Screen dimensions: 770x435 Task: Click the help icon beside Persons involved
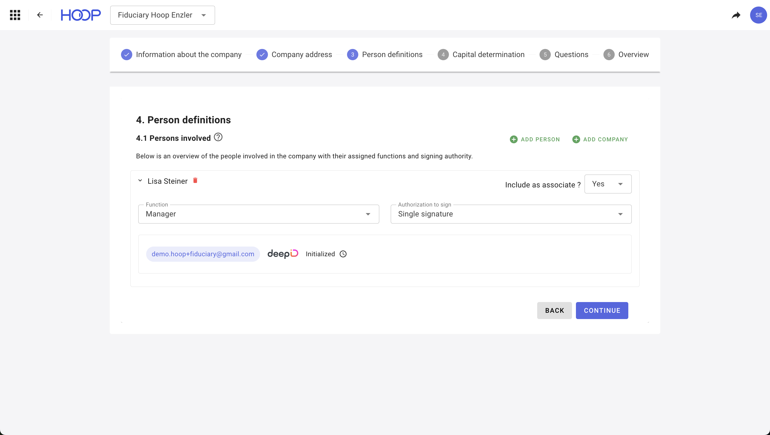click(218, 137)
